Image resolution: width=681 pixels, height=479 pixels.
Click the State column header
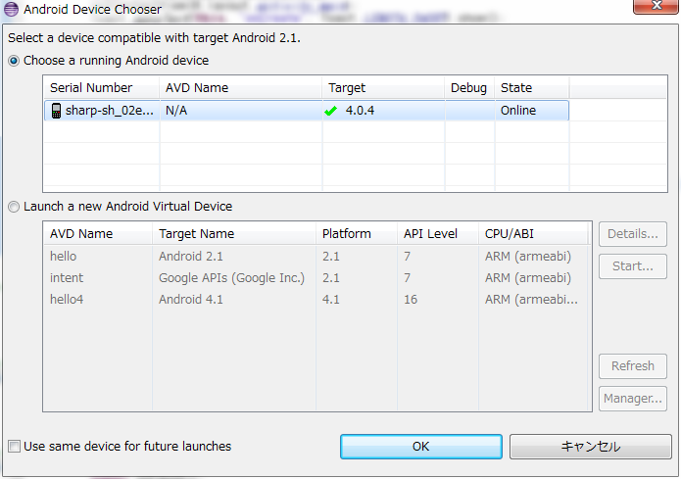[x=532, y=88]
